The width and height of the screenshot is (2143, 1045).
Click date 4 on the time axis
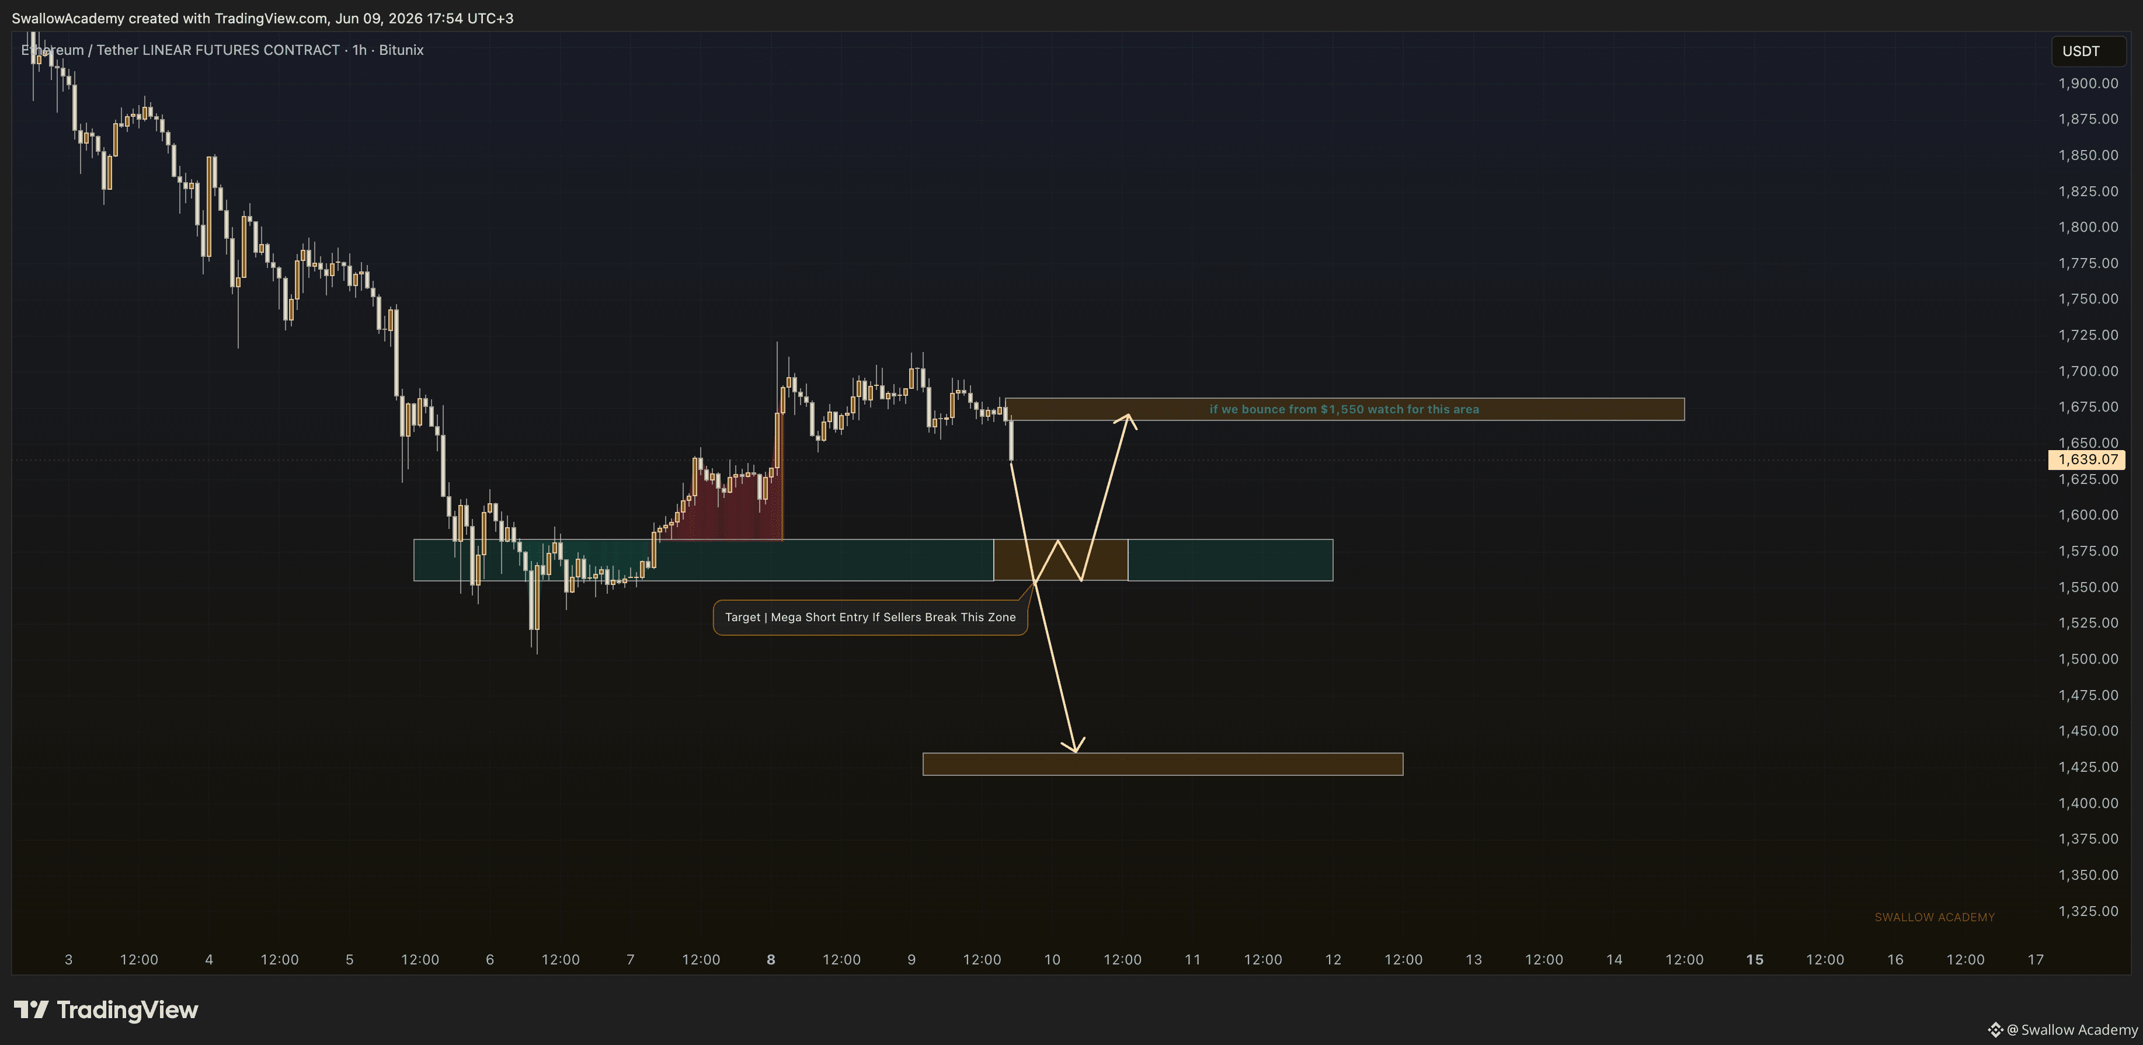coord(209,959)
